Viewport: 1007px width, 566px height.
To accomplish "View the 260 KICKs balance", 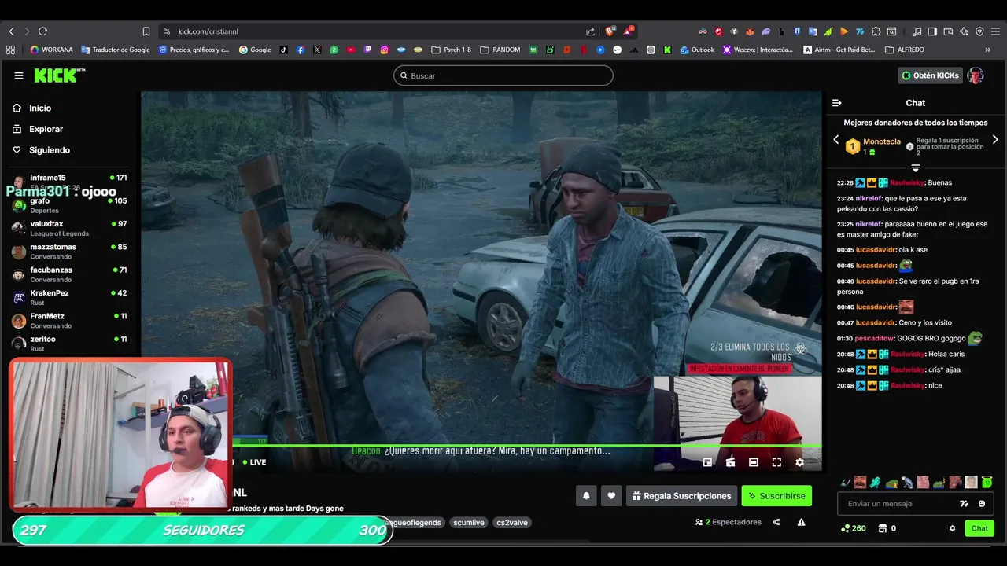I will (x=854, y=528).
